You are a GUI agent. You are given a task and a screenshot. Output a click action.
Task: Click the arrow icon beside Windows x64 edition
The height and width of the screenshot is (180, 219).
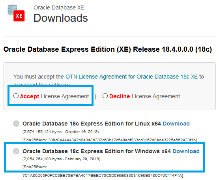[x=16, y=151]
